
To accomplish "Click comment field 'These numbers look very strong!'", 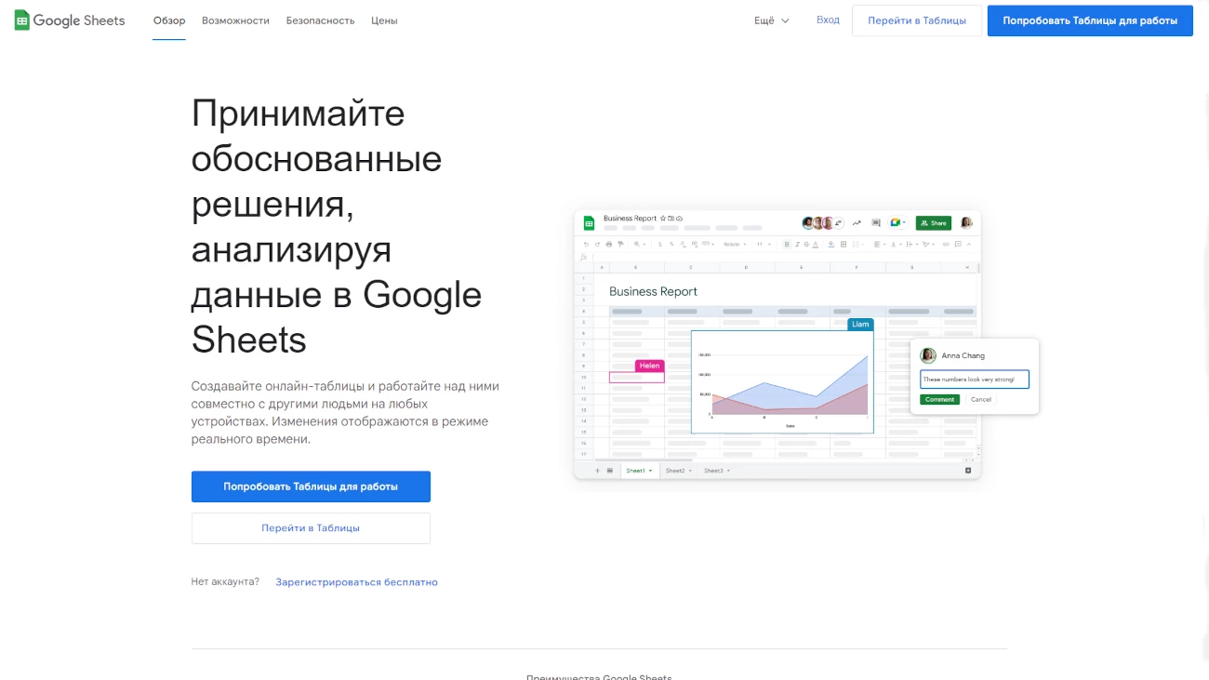I will [x=975, y=380].
